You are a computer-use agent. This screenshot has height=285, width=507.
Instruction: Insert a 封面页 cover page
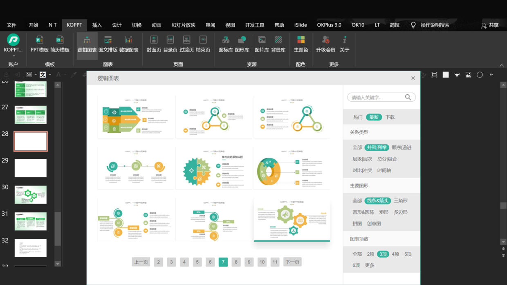(154, 44)
